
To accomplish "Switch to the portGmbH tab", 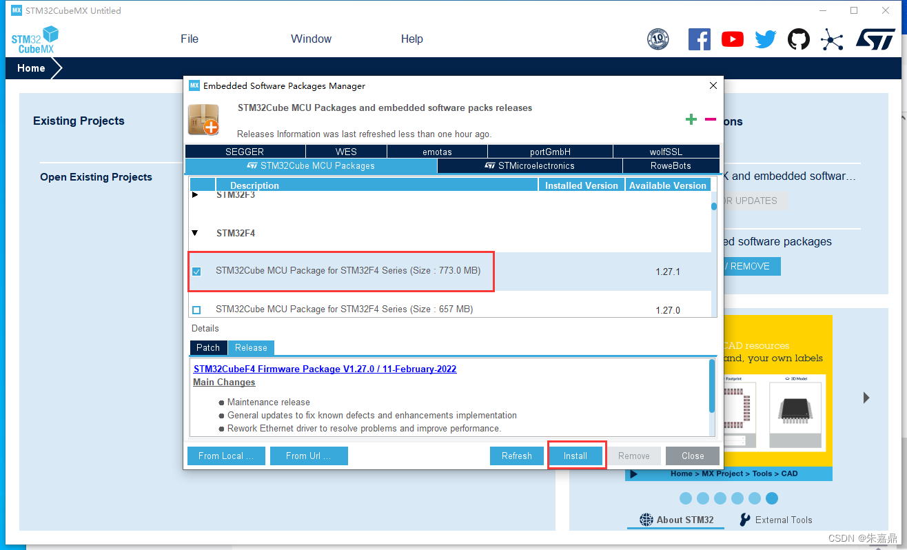I will pyautogui.click(x=550, y=152).
